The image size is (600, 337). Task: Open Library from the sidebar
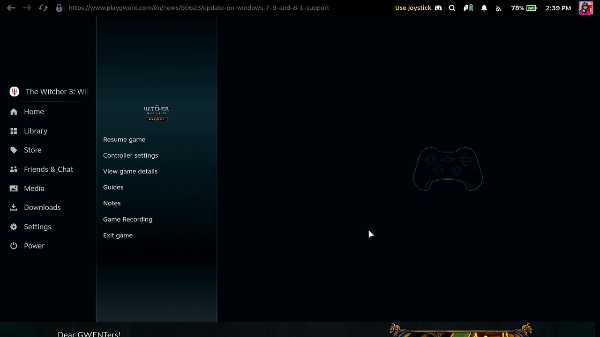pos(36,131)
